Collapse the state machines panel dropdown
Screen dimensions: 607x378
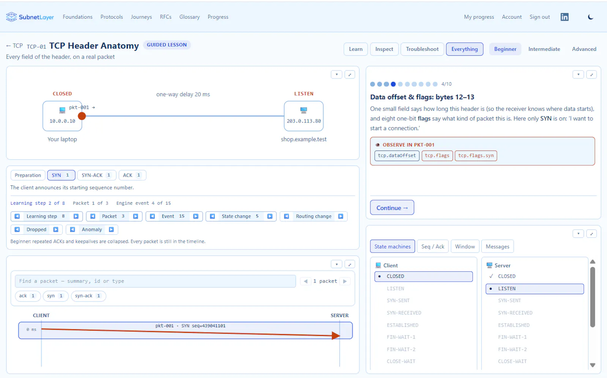[578, 234]
